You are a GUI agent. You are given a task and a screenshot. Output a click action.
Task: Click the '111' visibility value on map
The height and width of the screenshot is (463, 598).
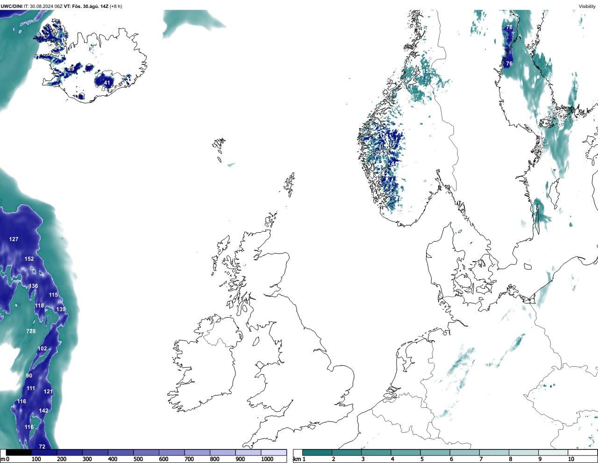coord(31,388)
